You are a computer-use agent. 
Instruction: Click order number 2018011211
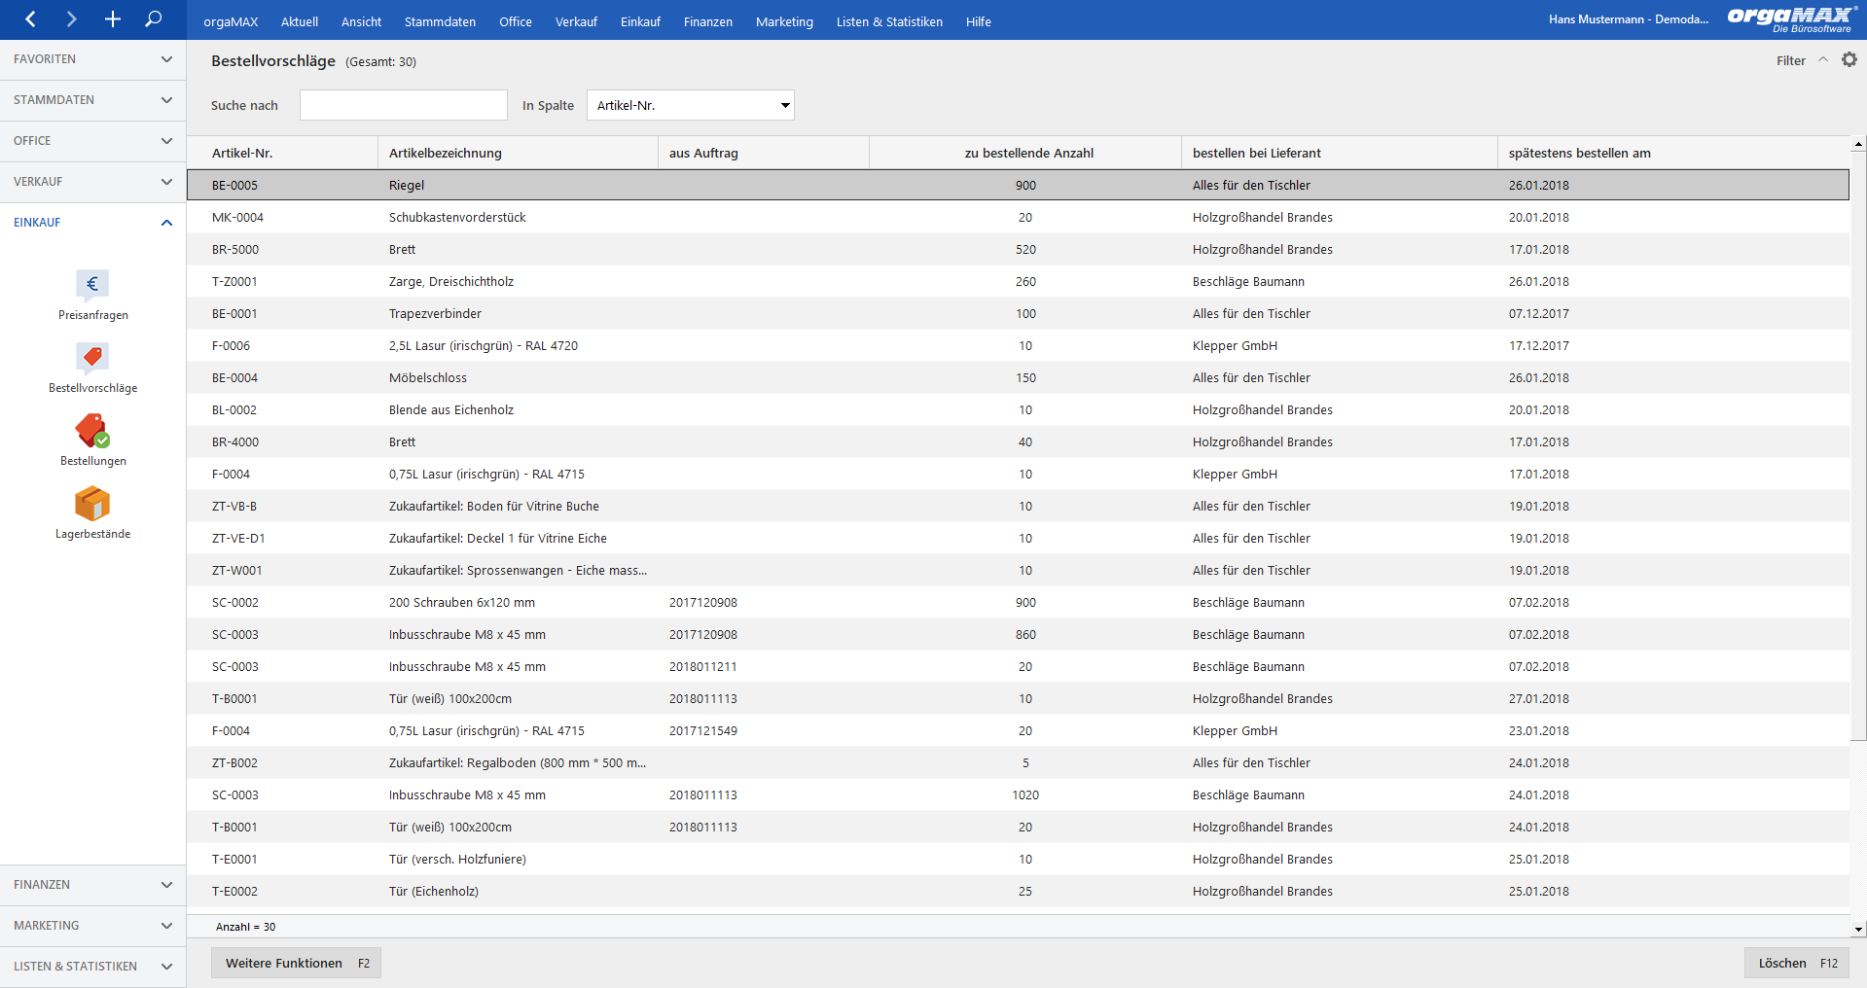tap(703, 667)
